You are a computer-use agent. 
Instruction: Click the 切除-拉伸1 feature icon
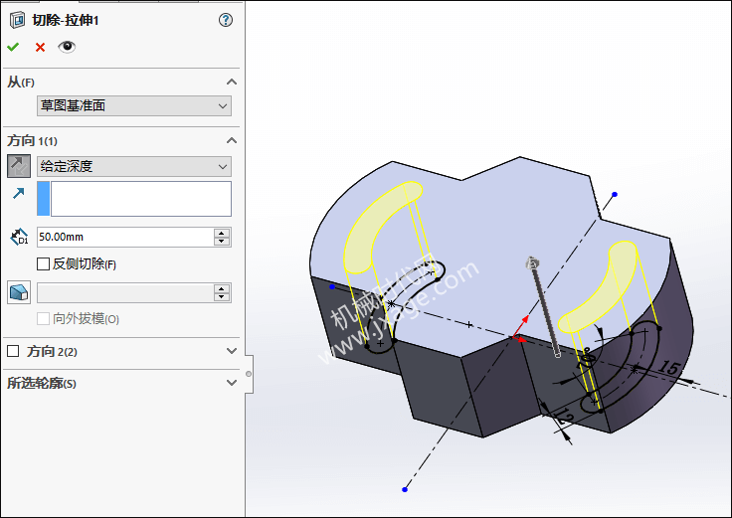17,20
